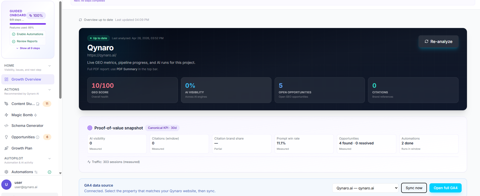Viewport: 480px width, 196px height.
Task: Click the Prompt win rate 11.1% tile
Action: 304,144
